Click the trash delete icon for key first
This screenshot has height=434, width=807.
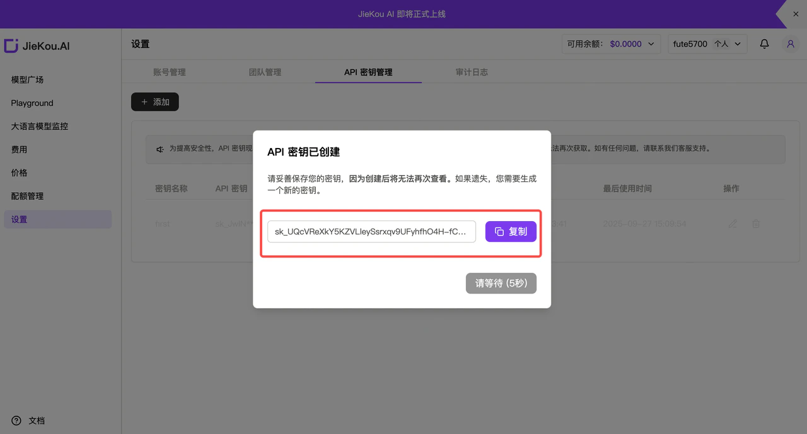coord(756,224)
